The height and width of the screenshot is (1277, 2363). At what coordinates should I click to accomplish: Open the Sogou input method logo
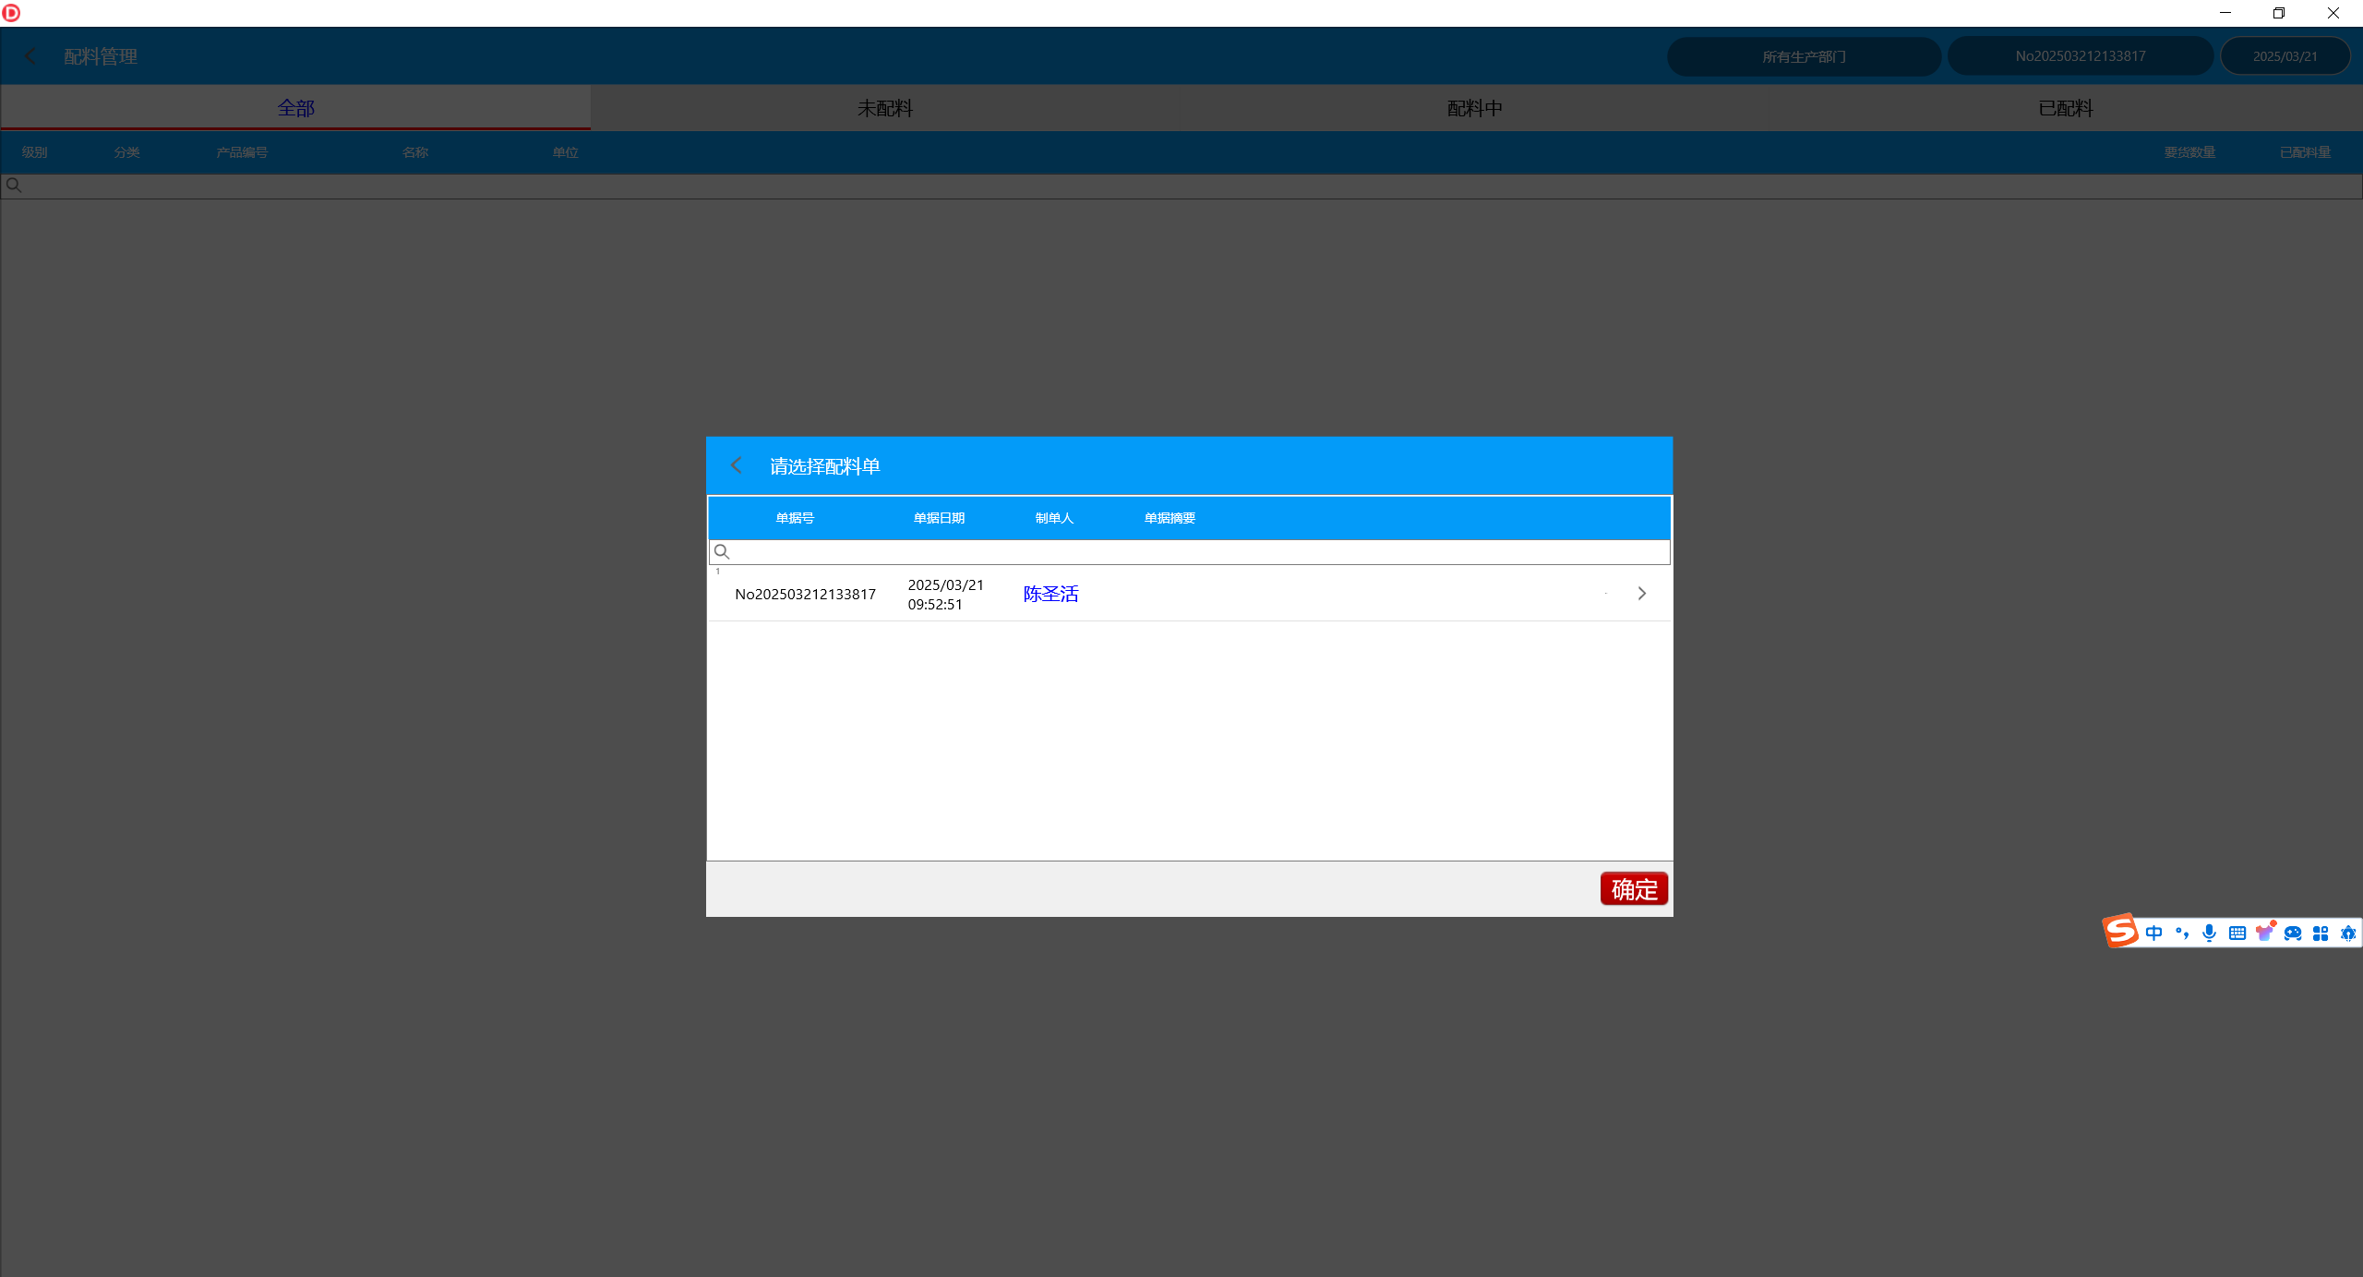point(2120,931)
